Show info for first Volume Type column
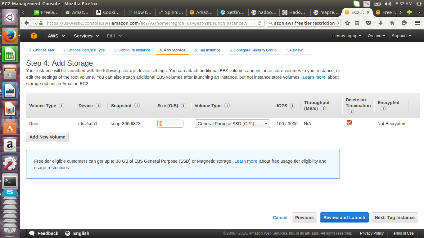424x238 pixels. 61,106
